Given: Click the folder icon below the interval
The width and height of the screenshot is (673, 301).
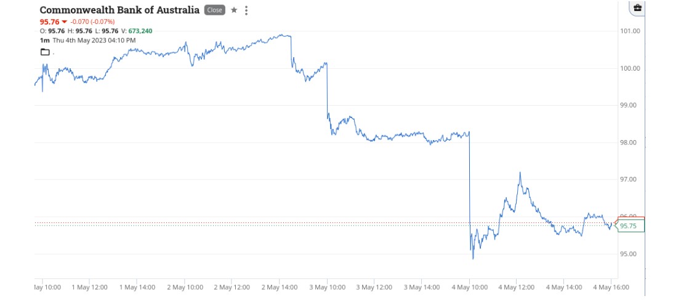Looking at the screenshot, I should pos(44,52).
